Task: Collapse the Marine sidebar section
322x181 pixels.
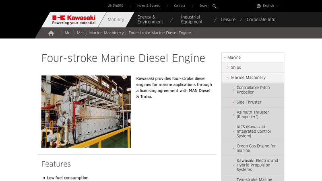Action: click(253, 58)
